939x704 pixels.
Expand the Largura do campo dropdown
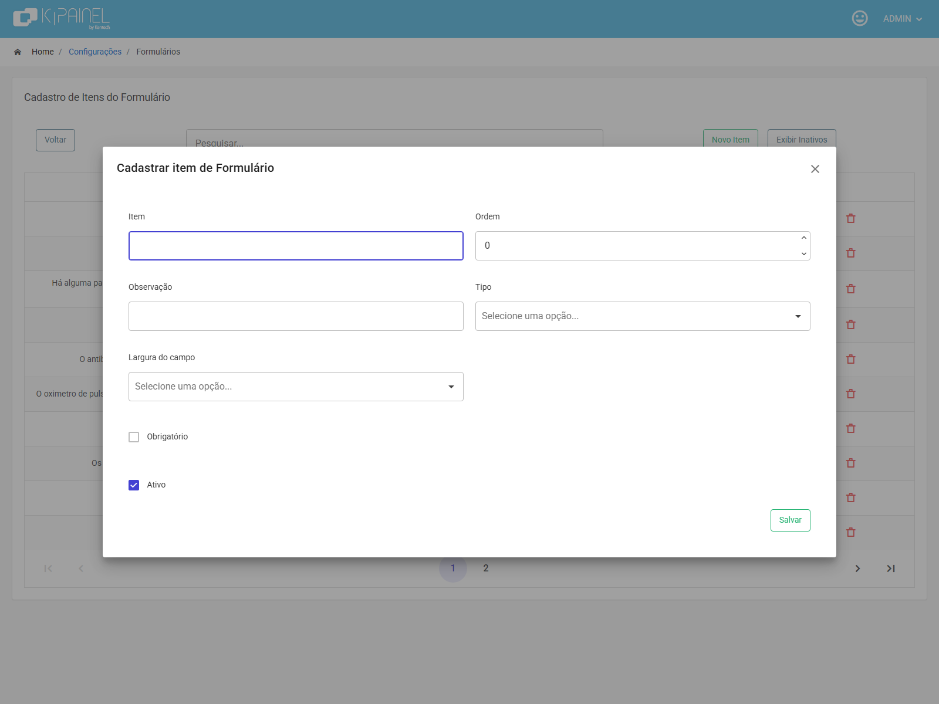(x=296, y=387)
